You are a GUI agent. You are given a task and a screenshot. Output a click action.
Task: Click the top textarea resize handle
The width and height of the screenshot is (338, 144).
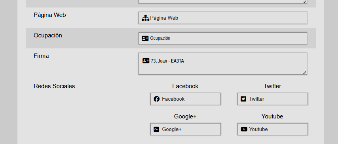click(304, 2)
